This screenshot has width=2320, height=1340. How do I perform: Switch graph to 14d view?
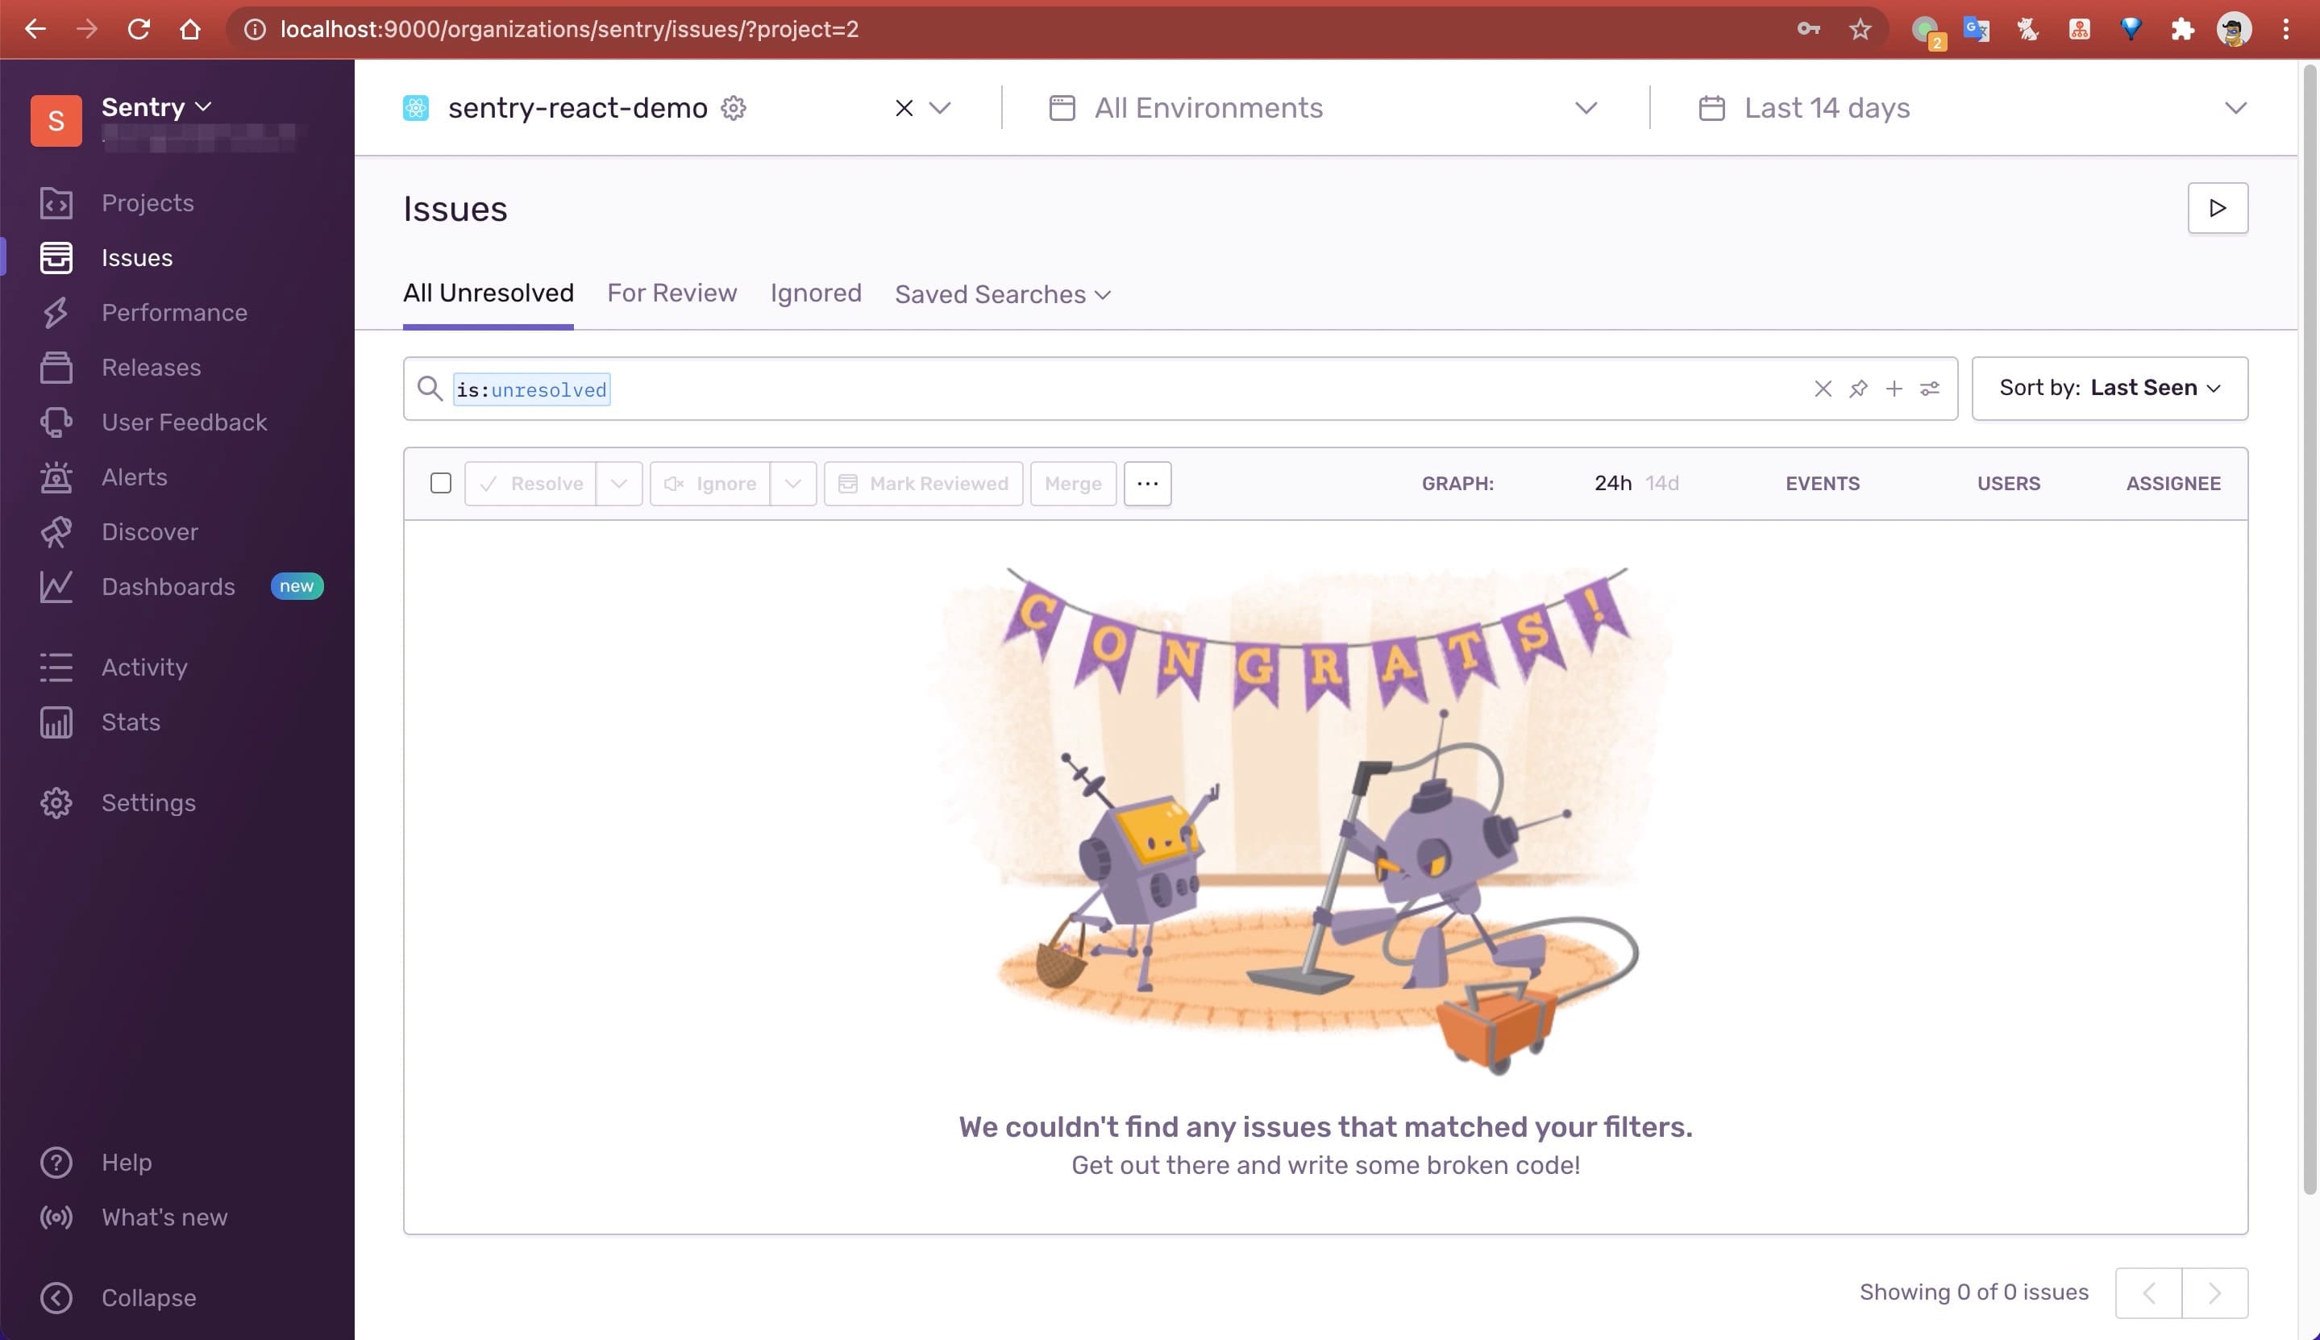pyautogui.click(x=1661, y=483)
